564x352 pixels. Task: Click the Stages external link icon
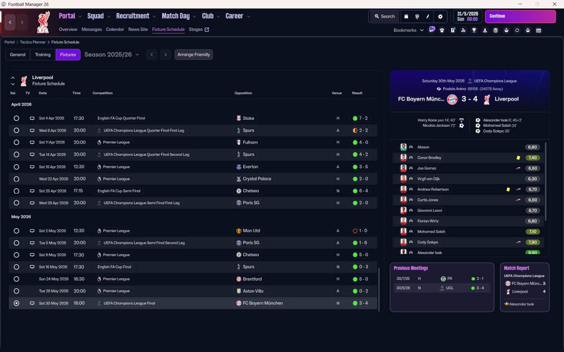point(207,29)
